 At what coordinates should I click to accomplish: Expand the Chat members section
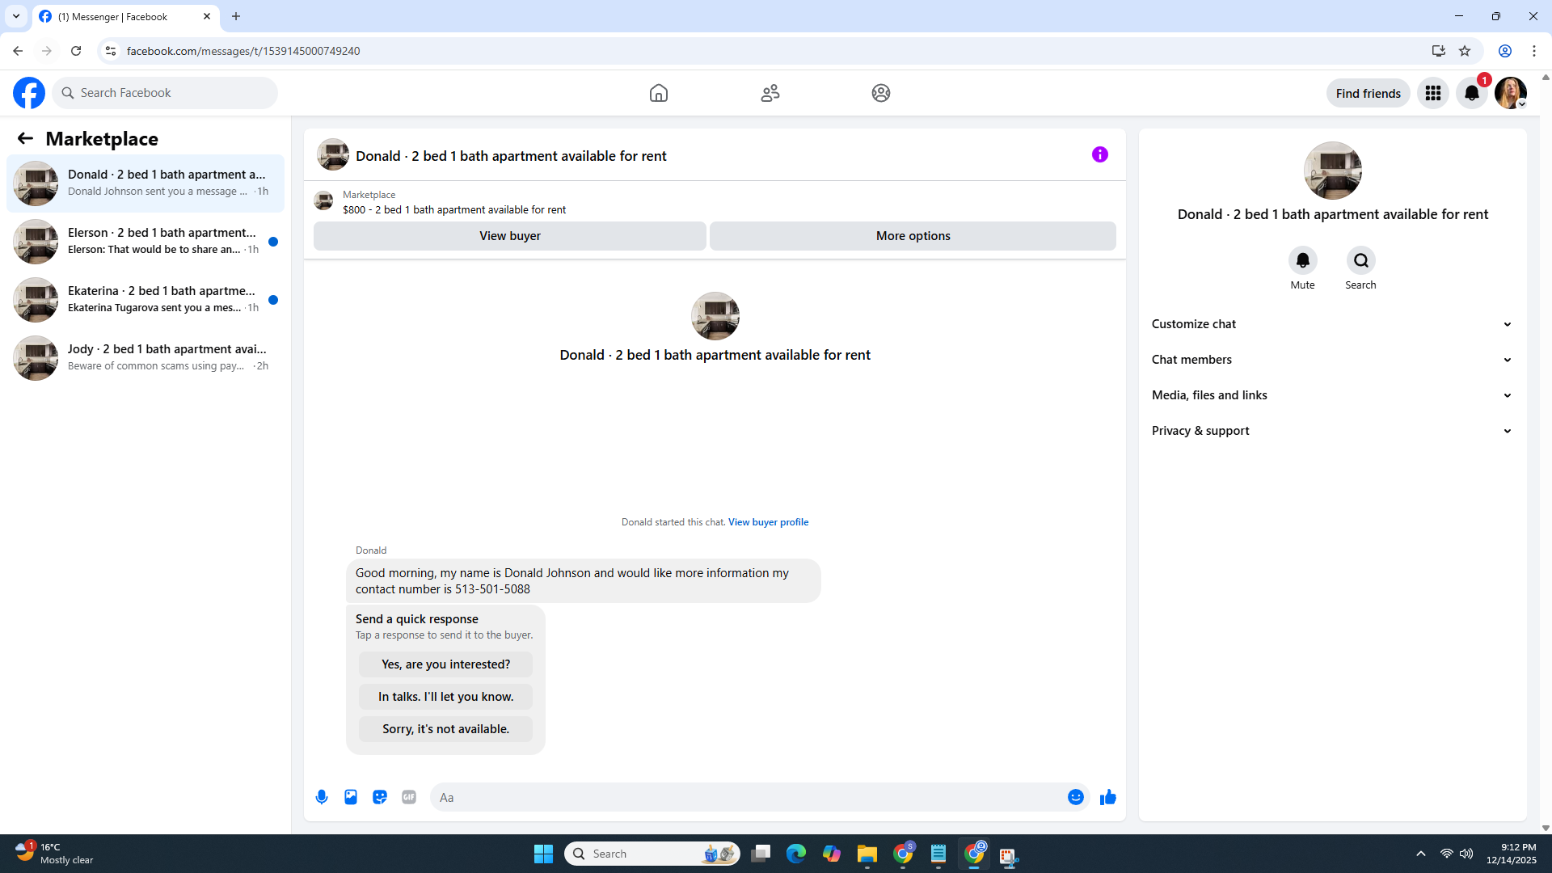1331,360
